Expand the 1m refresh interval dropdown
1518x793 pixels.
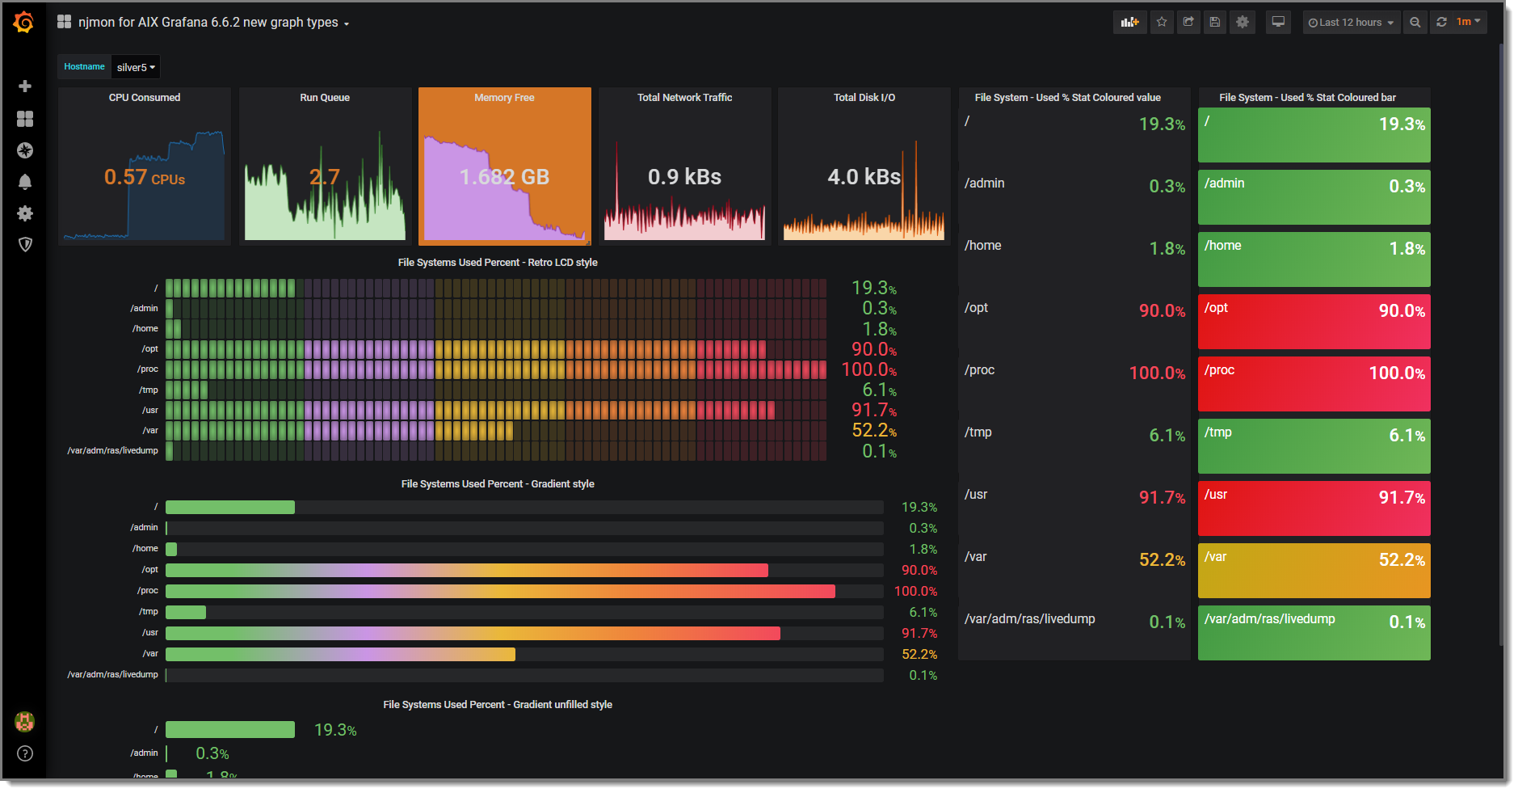[x=1469, y=22]
